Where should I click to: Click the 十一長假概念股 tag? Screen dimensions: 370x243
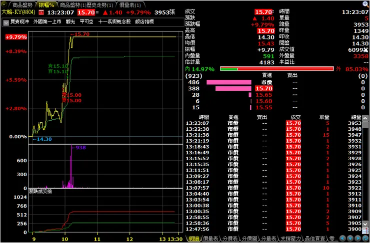(114, 22)
